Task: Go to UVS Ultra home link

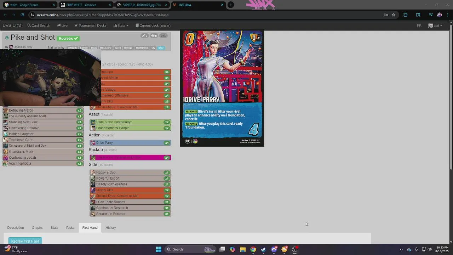Action: click(12, 25)
